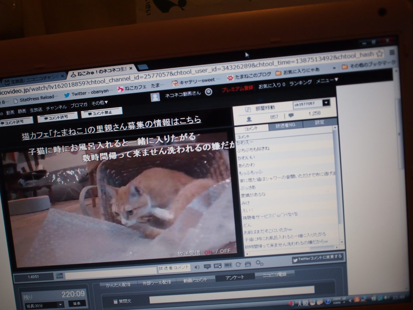Open the その他のブックマーク folder

pos(369,65)
